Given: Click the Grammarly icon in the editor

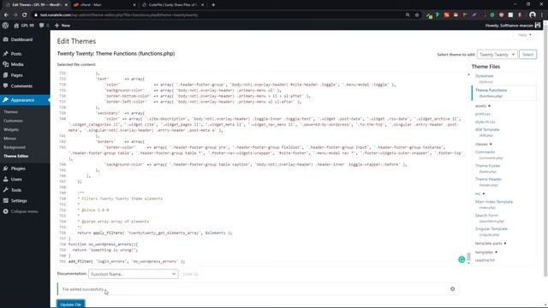Looking at the screenshot, I should click(x=462, y=259).
